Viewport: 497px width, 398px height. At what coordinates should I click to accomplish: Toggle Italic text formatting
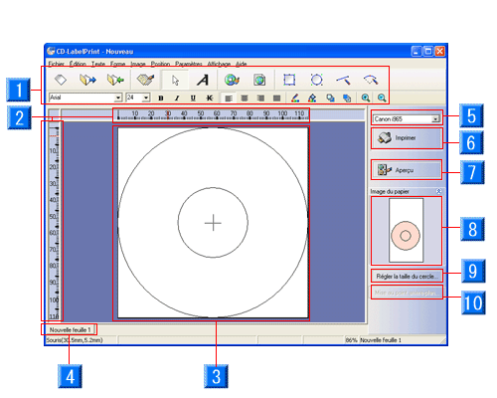177,98
